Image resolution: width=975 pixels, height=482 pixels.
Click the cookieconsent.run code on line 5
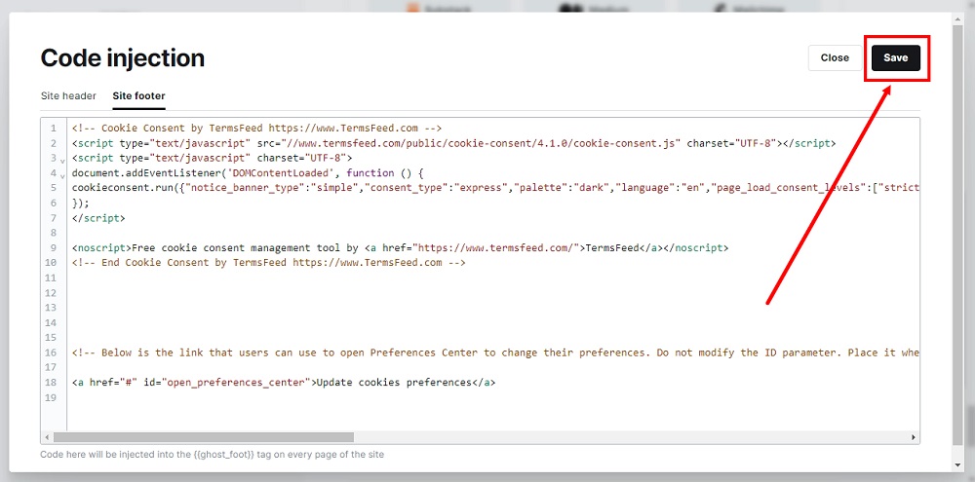[x=495, y=188]
